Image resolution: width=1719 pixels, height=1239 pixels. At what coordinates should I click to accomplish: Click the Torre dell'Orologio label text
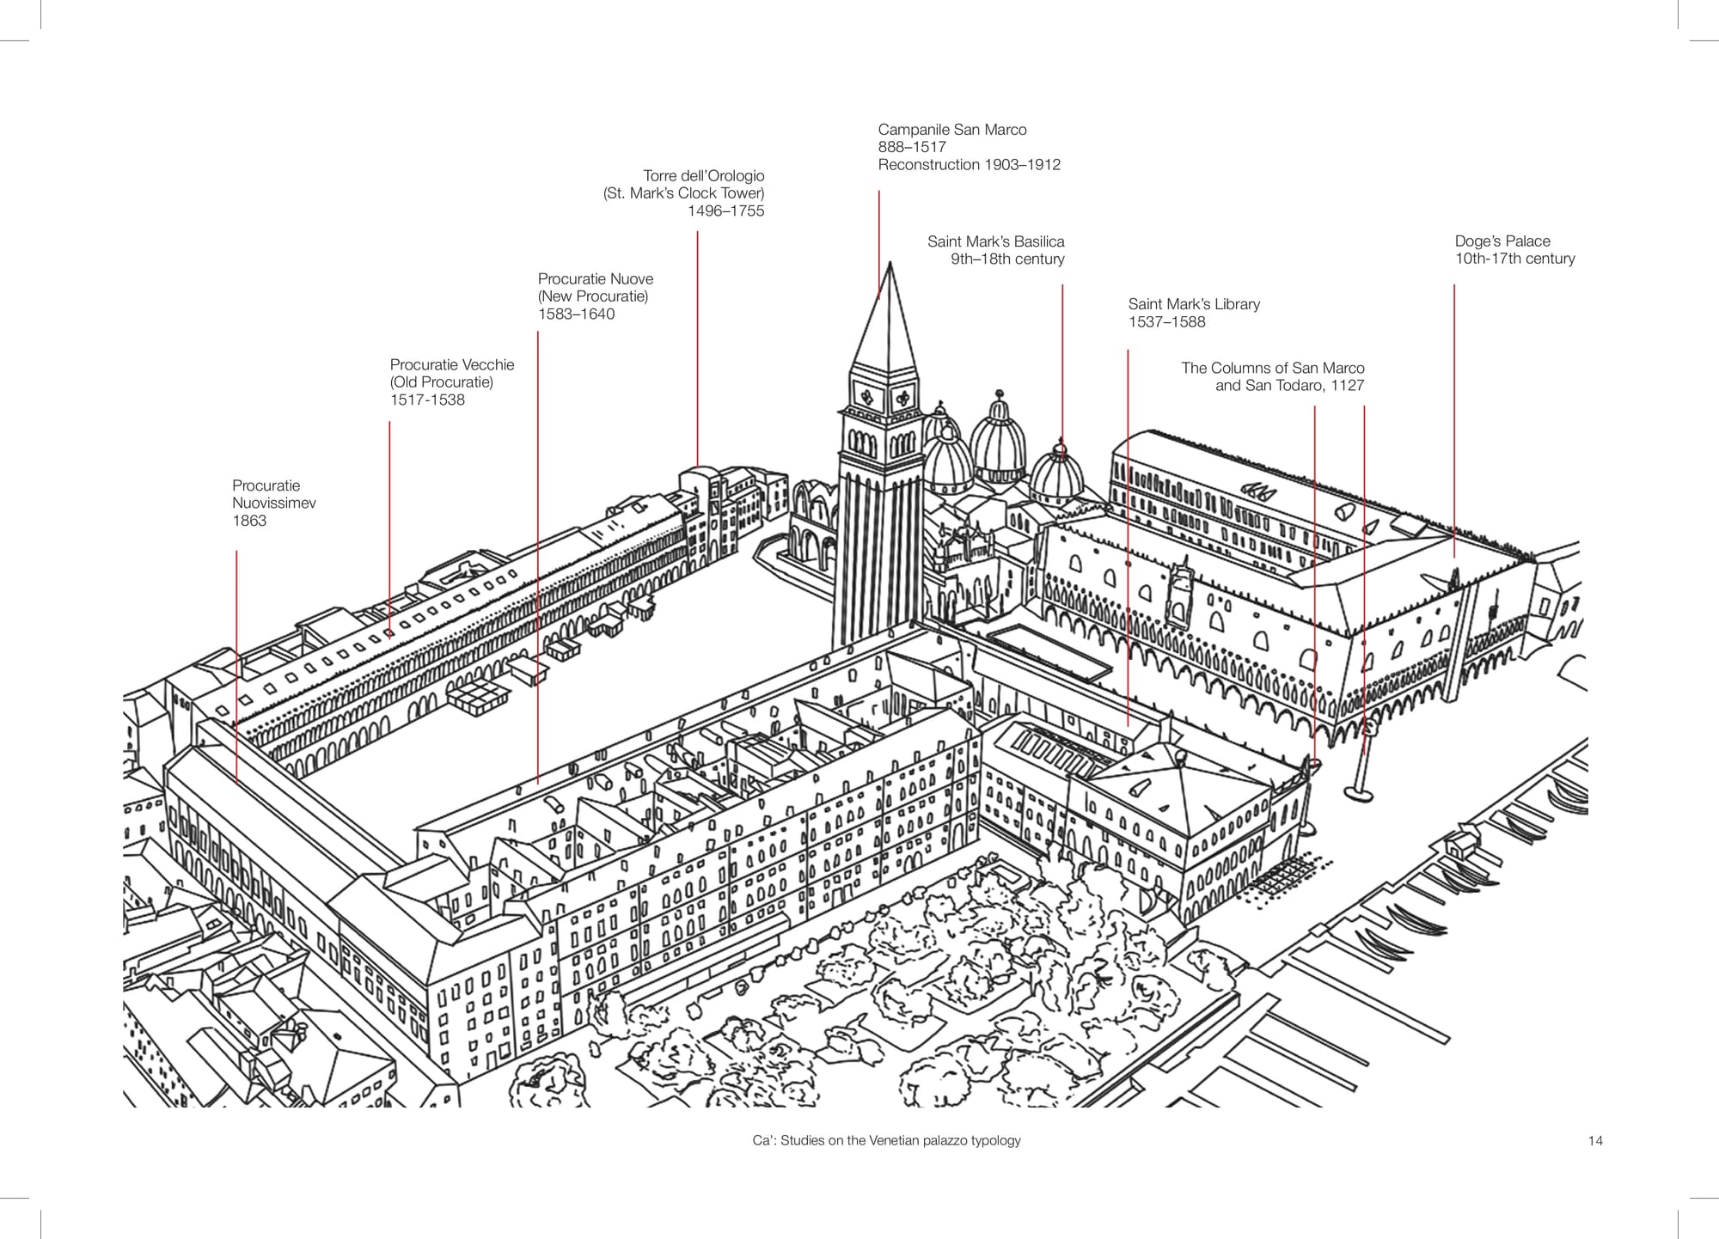click(x=703, y=176)
